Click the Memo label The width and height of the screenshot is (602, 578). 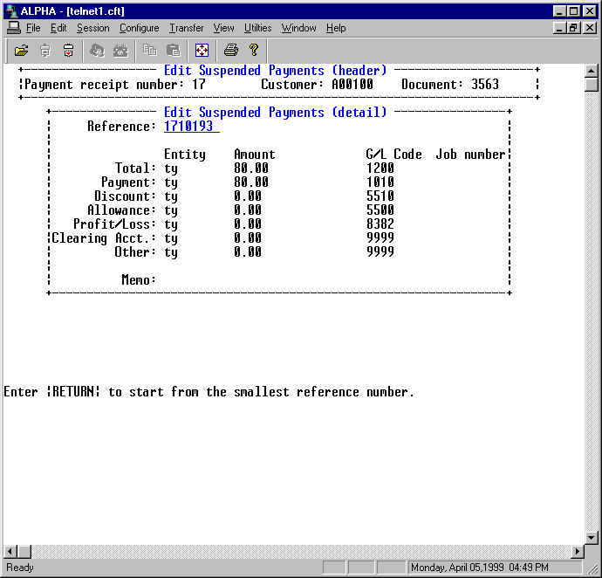(139, 279)
